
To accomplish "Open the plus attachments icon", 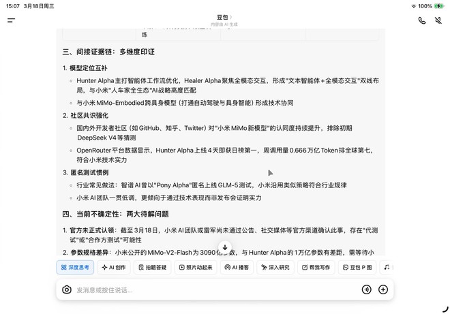I will coord(383,289).
